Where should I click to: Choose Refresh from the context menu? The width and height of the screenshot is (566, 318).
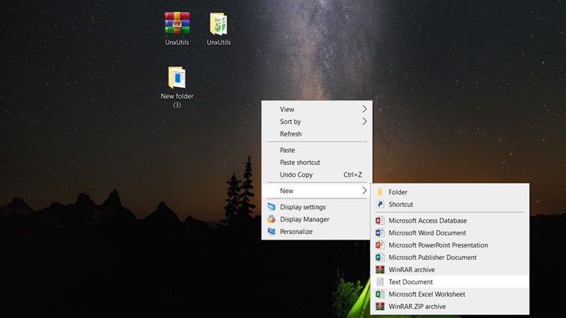click(291, 134)
